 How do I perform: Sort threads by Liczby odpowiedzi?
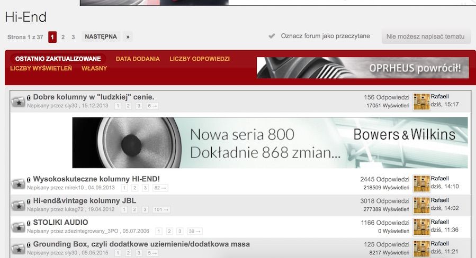(200, 59)
